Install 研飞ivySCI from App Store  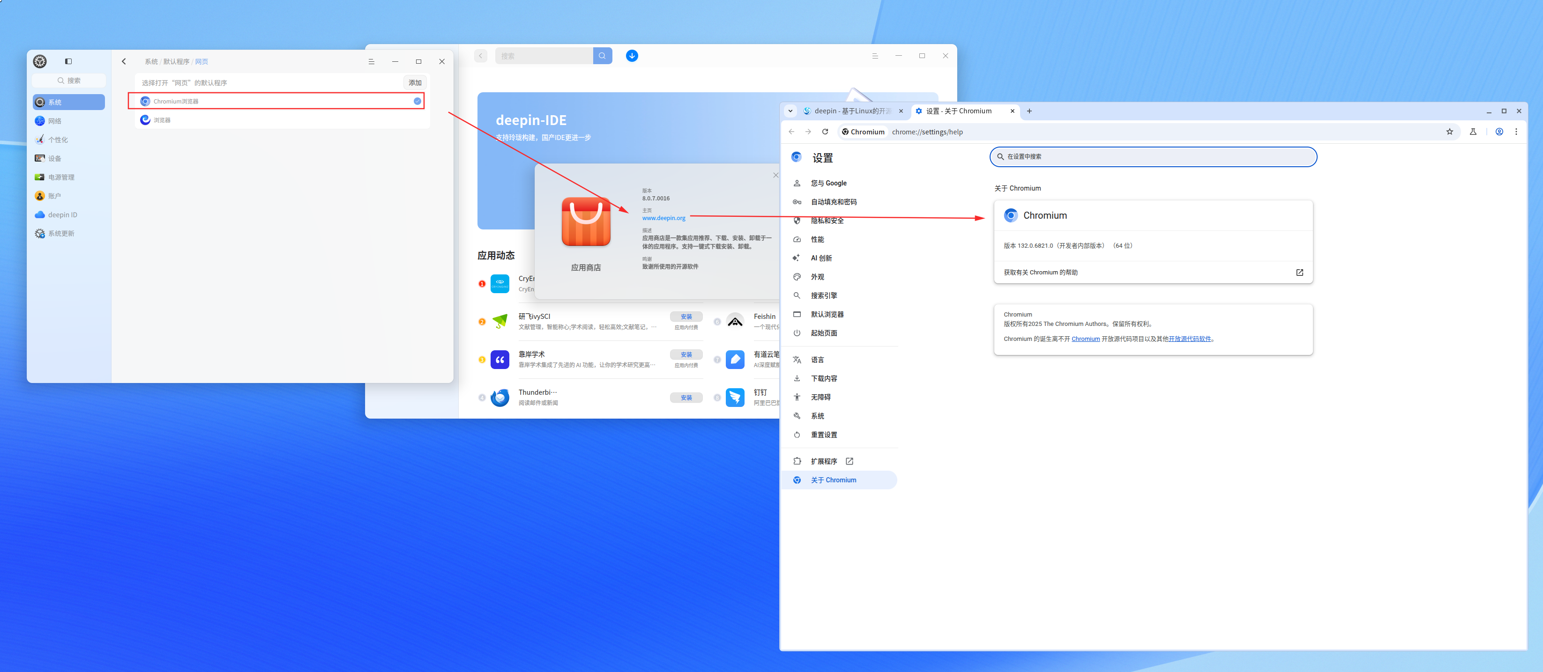[x=686, y=317]
